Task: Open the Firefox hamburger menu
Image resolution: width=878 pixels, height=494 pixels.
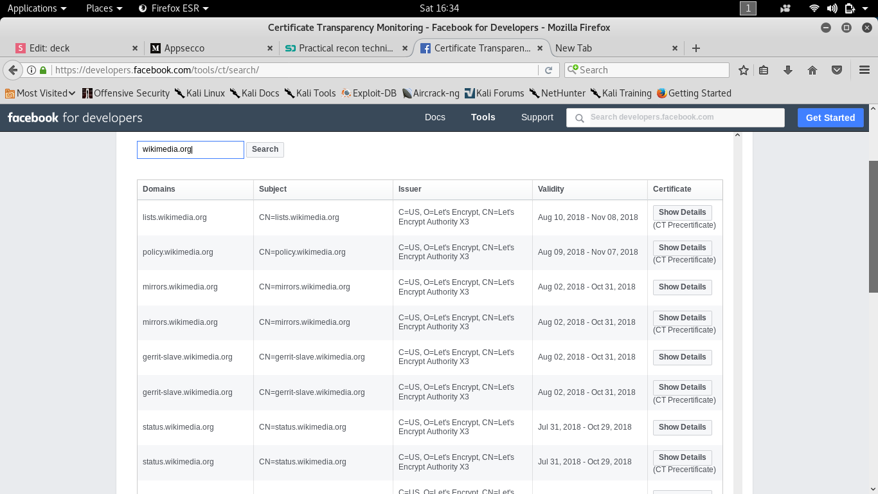Action: point(864,70)
